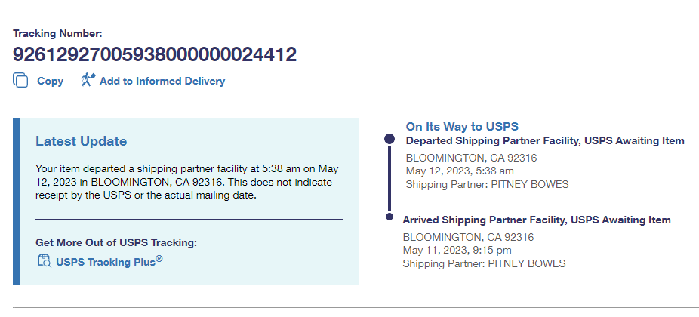Click the Informed Delivery mail carrier icon
Viewport: 699px width, 317px height.
click(88, 80)
